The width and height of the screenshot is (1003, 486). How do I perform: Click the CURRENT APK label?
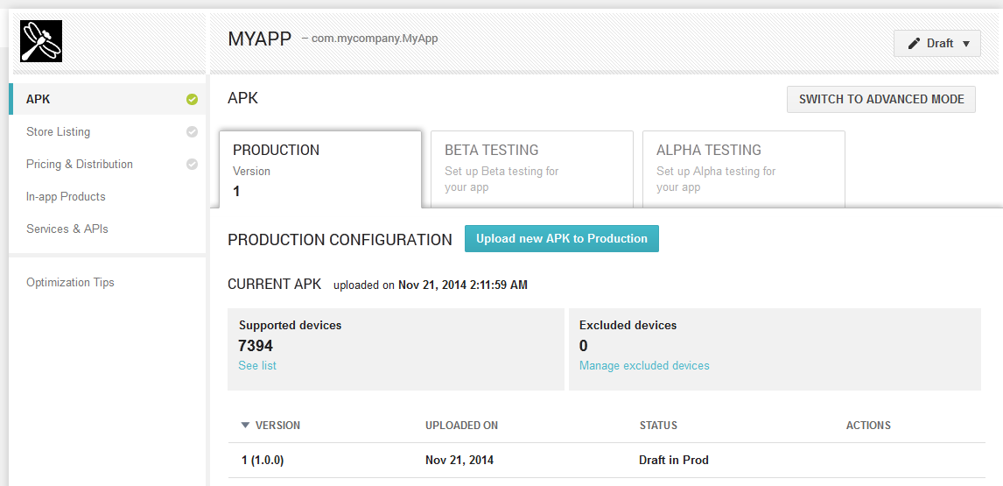click(275, 285)
